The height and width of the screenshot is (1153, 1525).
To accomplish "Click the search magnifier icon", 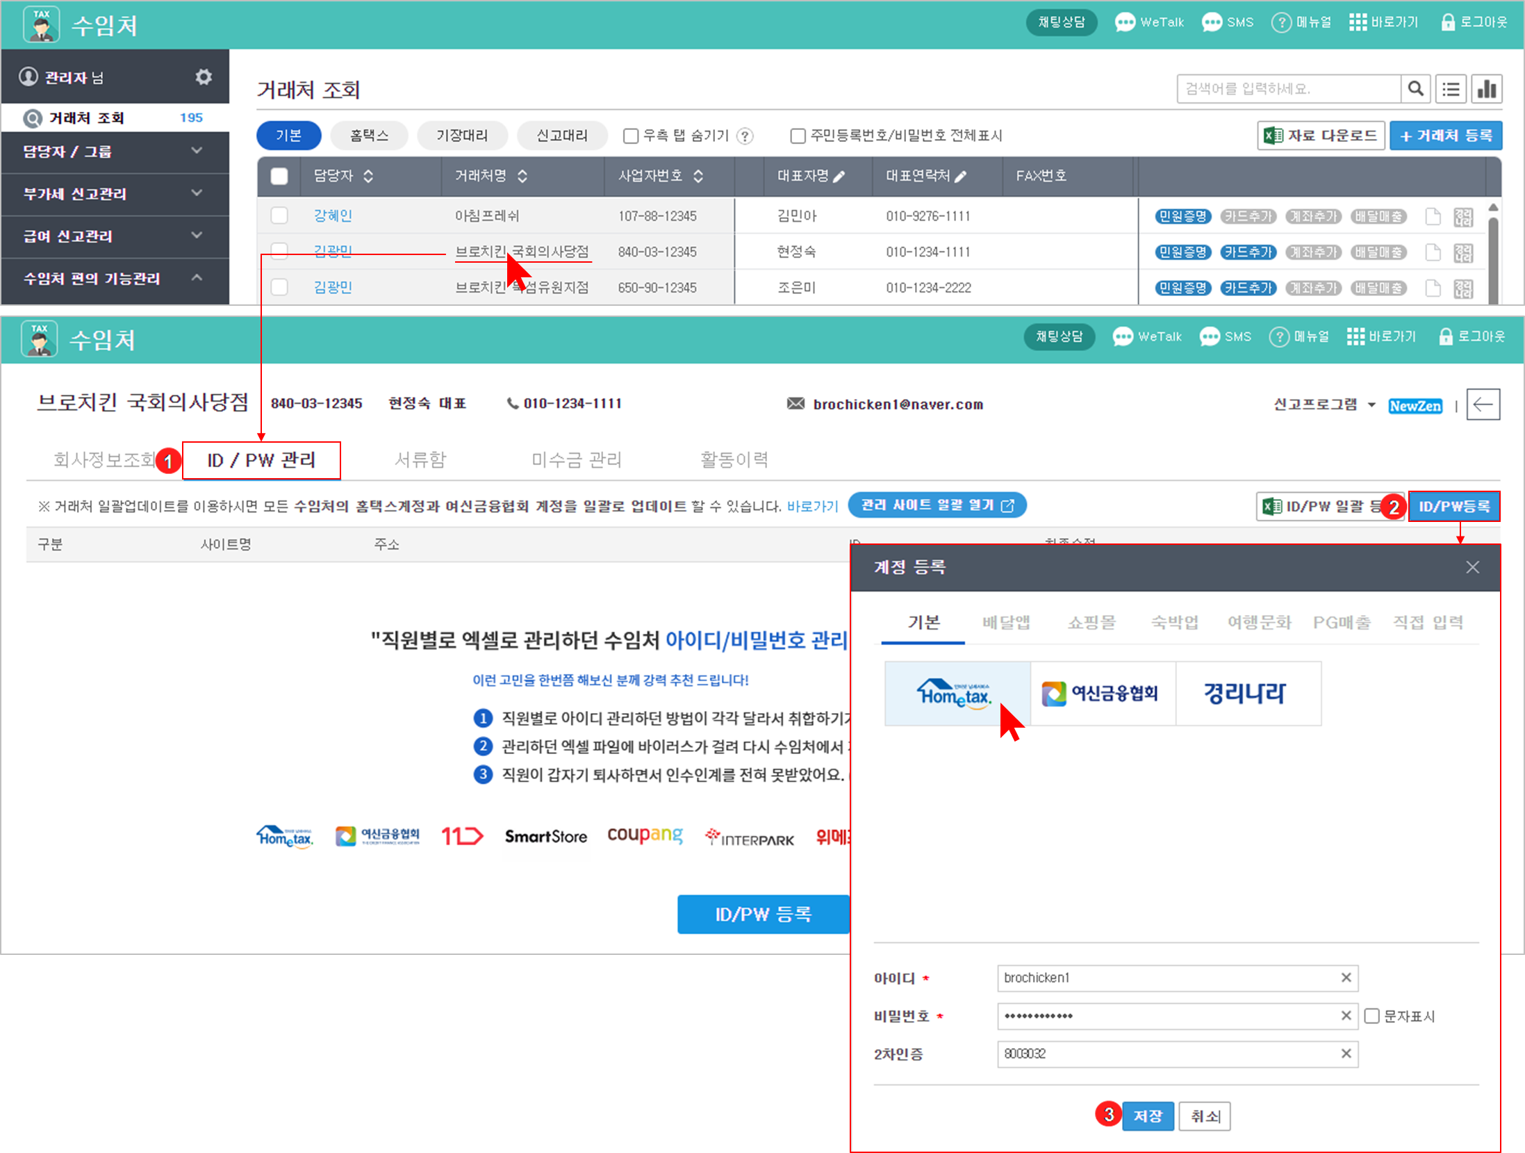I will [x=1415, y=89].
